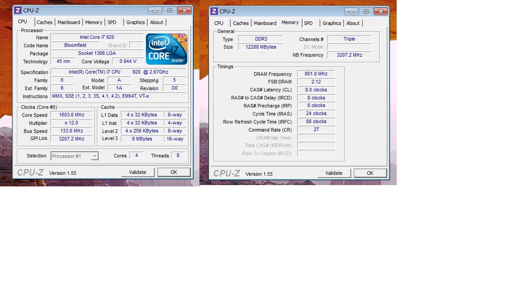514x289 pixels.
Task: Switch to Memory tab in left CPU-Z window
Action: (x=93, y=22)
